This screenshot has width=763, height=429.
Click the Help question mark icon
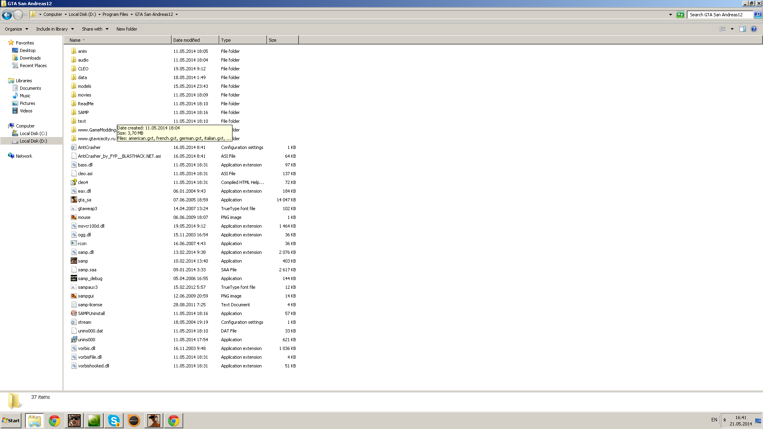(x=754, y=29)
